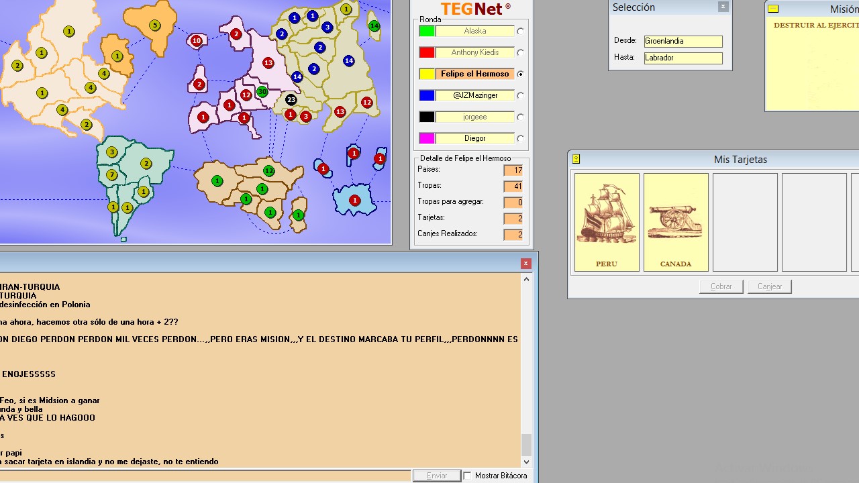
Task: Click the Felipe el Hermoso player name
Action: [475, 74]
